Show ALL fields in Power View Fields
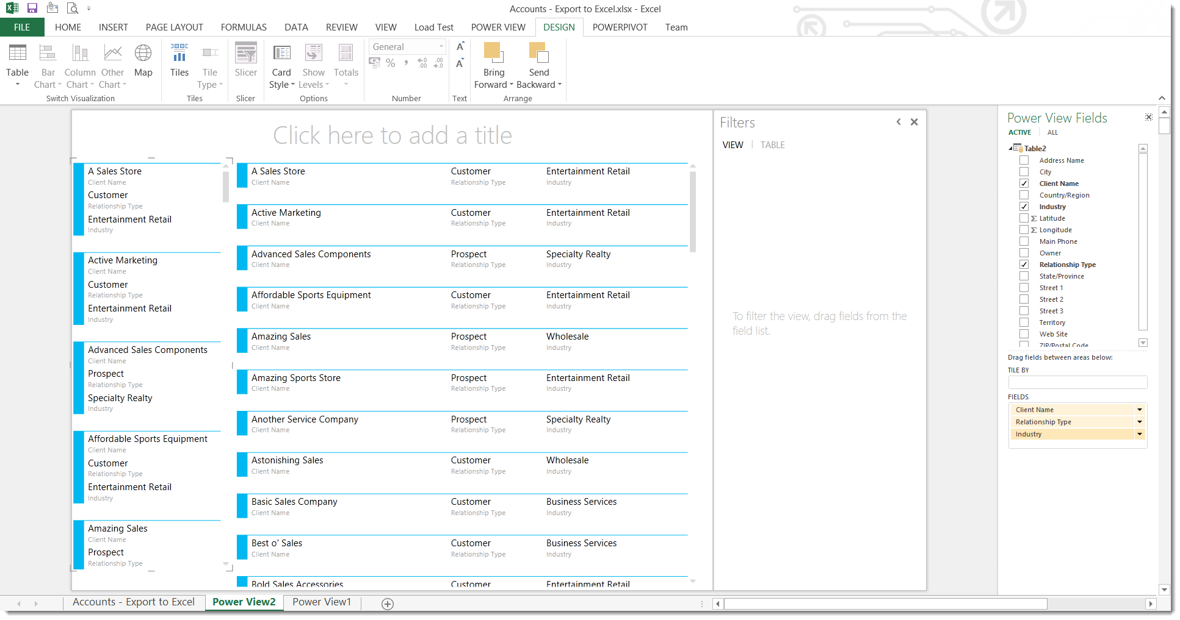The image size is (1180, 620). [1052, 132]
